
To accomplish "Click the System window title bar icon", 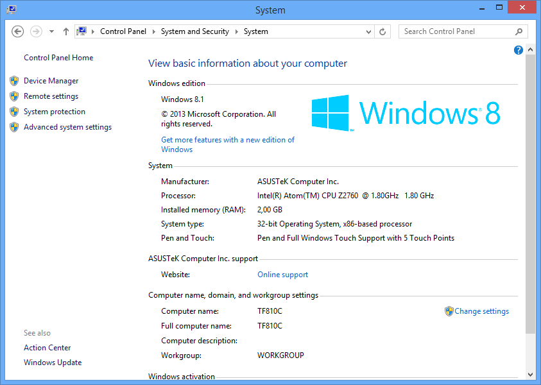I will pos(12,10).
